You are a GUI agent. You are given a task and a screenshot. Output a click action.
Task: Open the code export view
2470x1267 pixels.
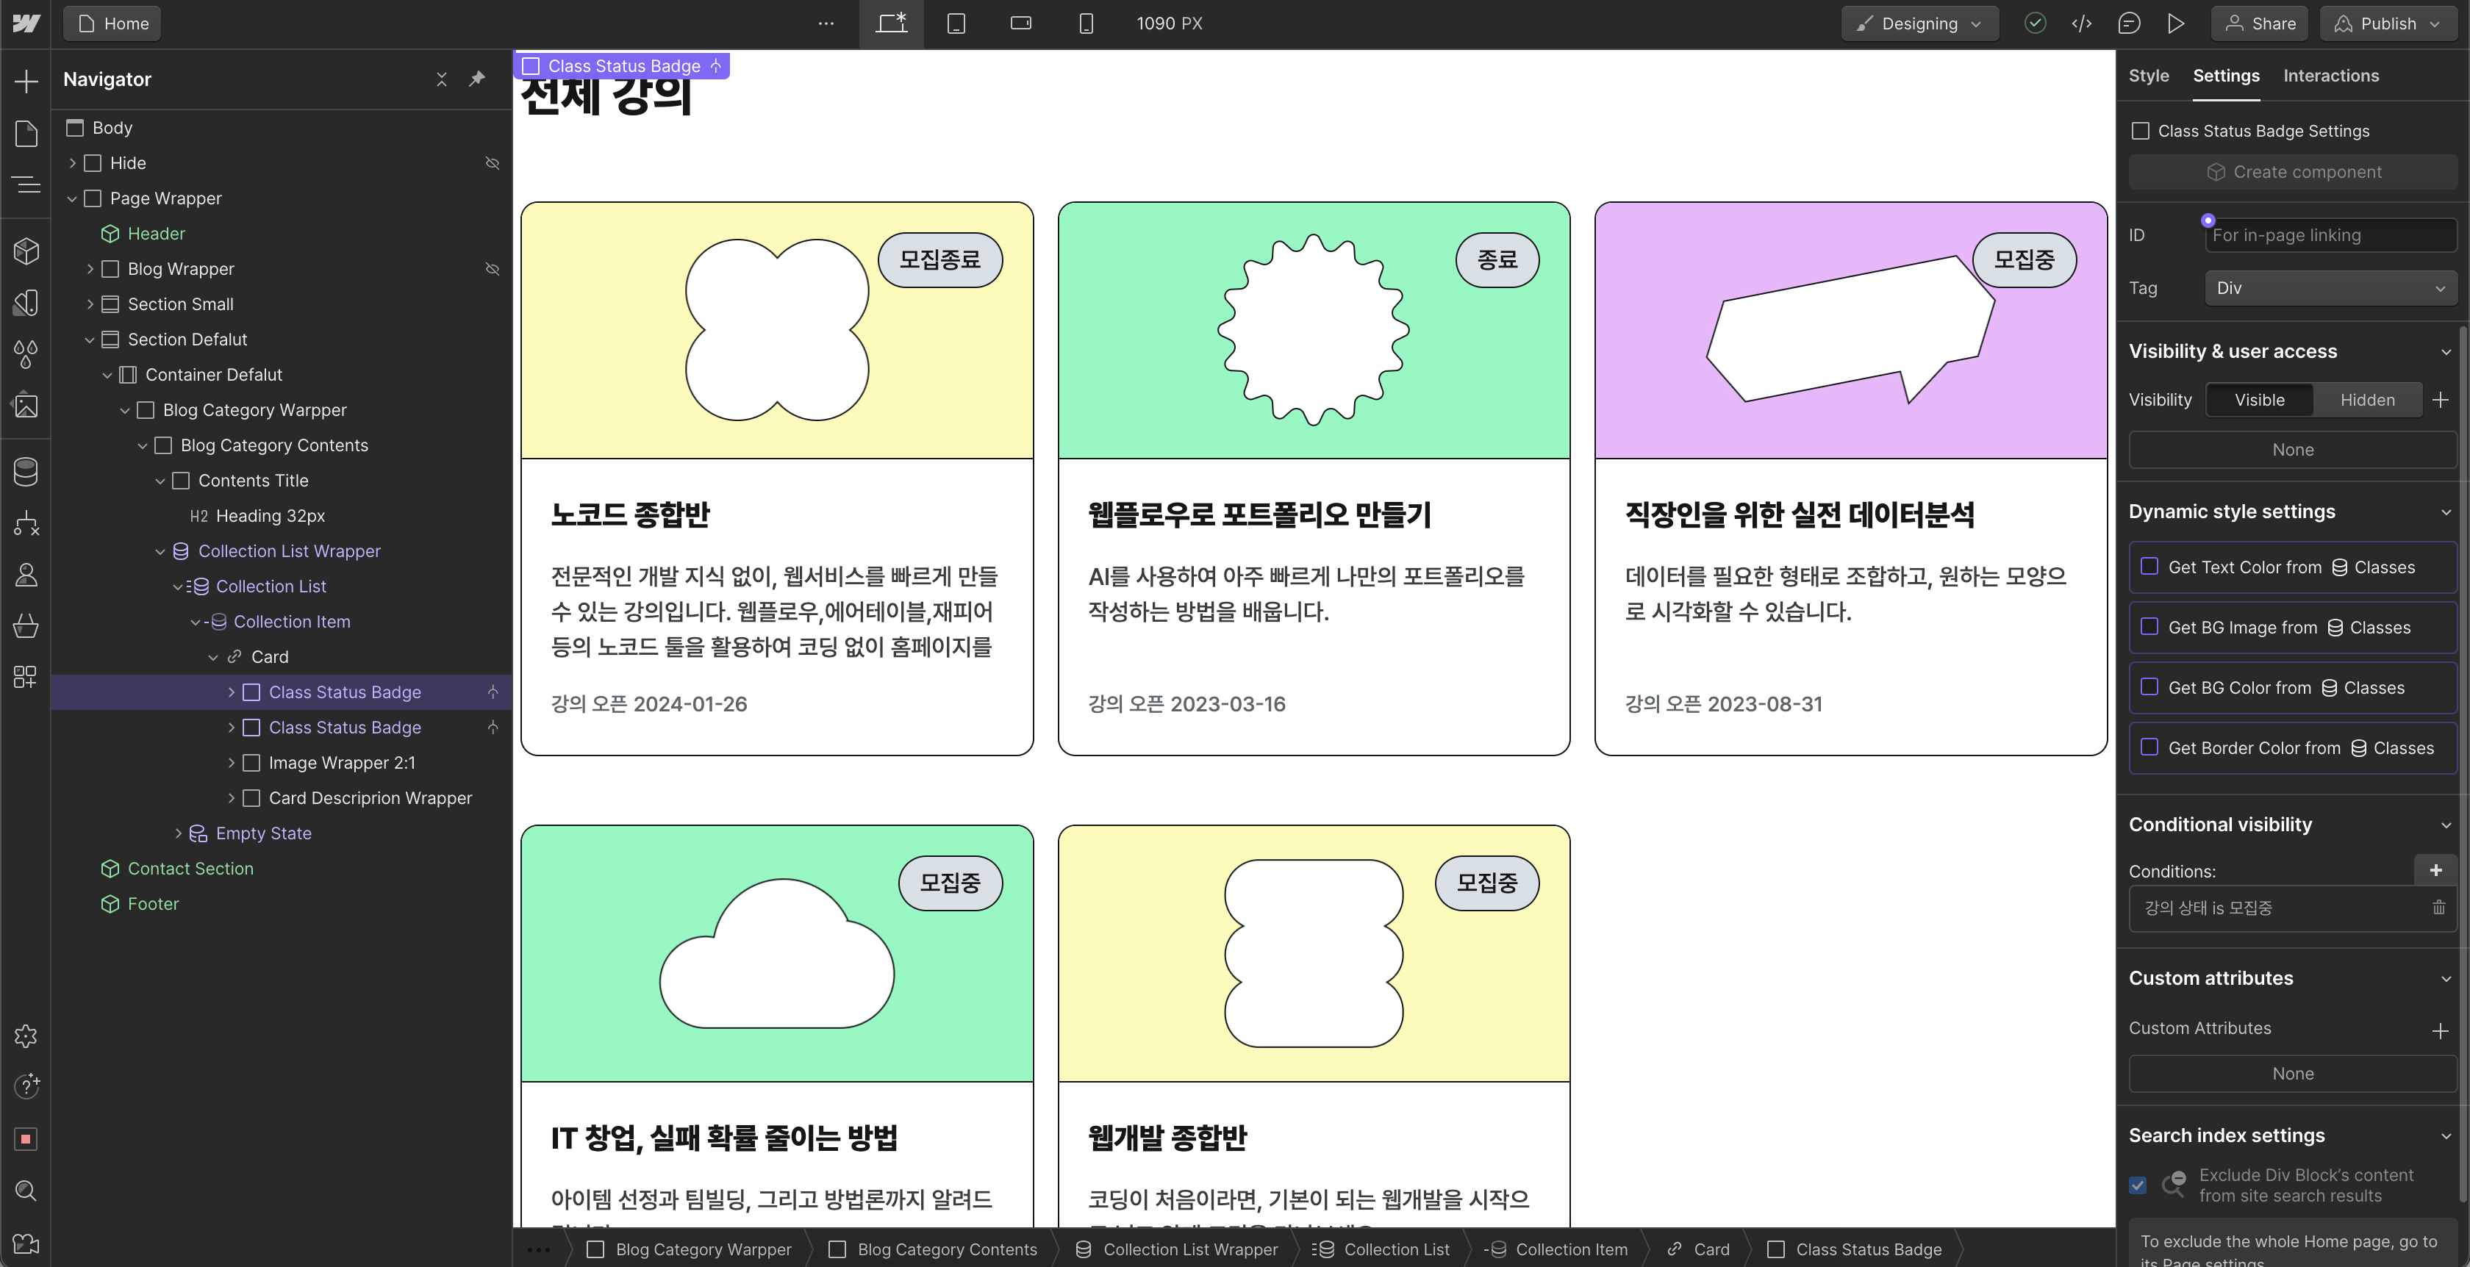tap(2082, 23)
